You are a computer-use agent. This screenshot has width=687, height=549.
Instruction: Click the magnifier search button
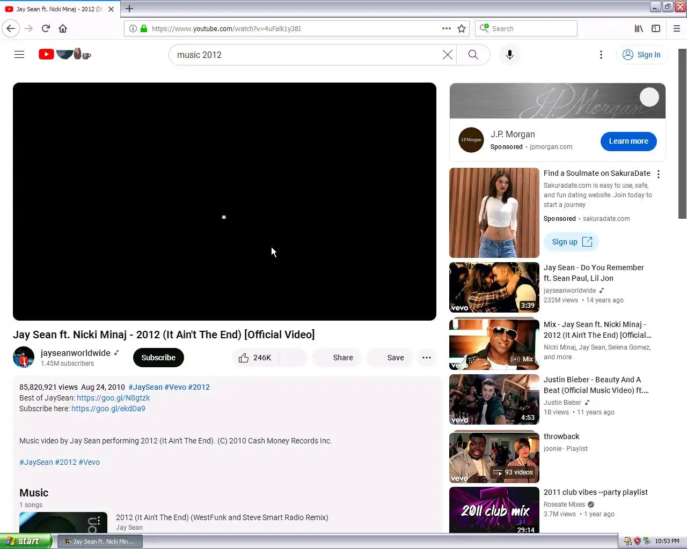pyautogui.click(x=473, y=55)
